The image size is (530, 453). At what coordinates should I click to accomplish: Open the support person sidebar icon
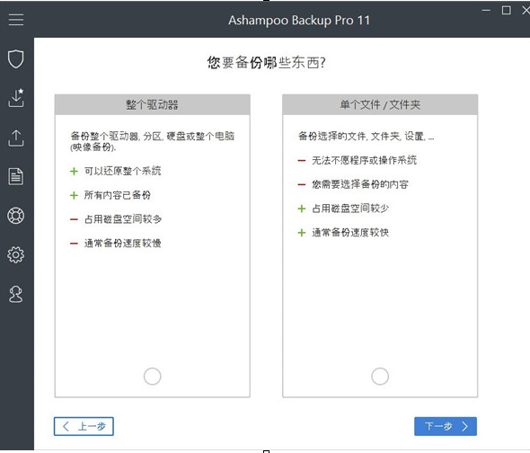pos(16,294)
